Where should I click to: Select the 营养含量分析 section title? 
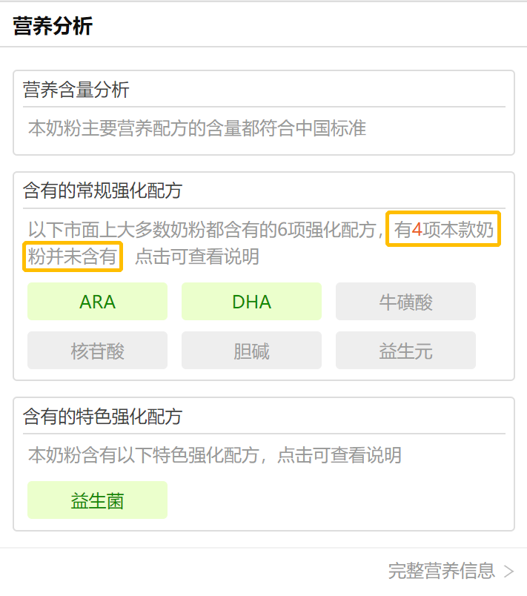tap(76, 90)
